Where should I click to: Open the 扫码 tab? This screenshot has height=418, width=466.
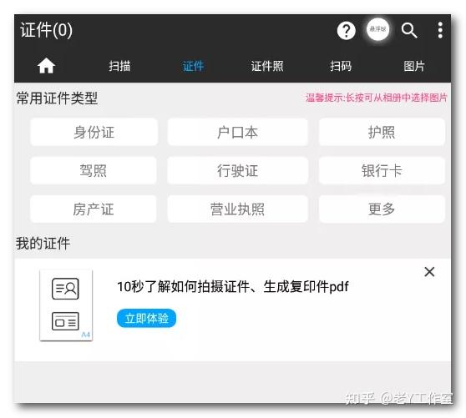click(x=341, y=66)
